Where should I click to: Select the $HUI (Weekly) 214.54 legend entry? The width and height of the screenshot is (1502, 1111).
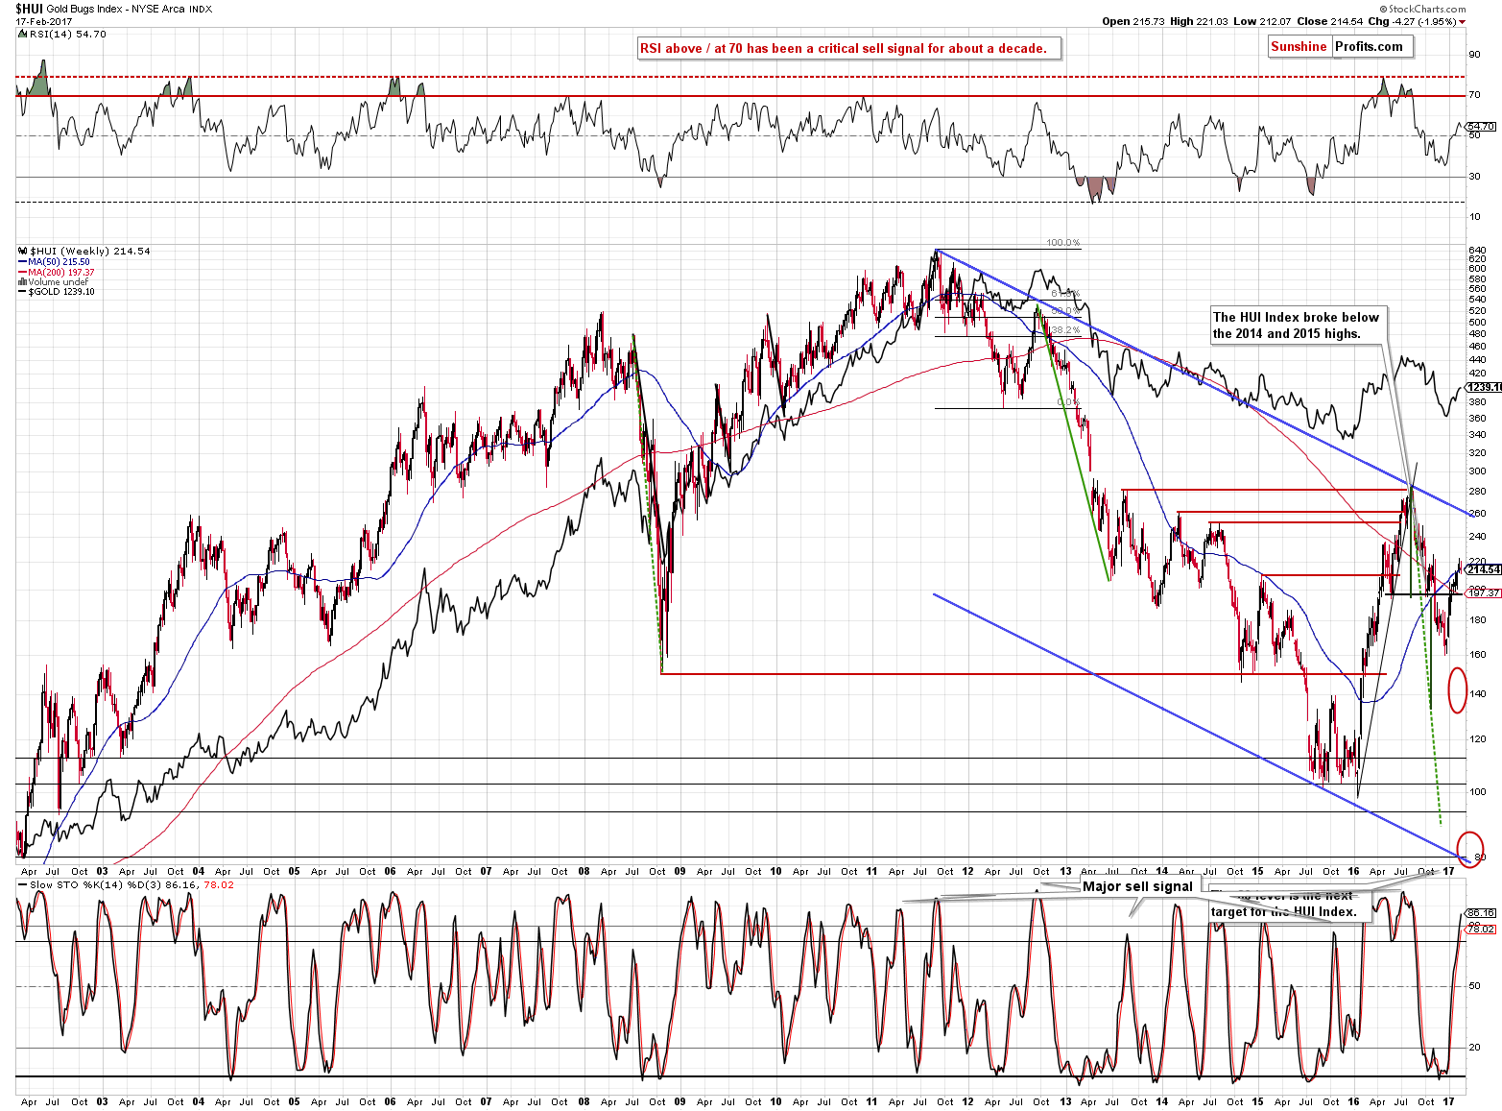tap(90, 251)
